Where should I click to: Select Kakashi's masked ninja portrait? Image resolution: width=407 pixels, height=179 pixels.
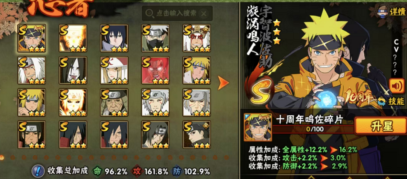pos(156,38)
